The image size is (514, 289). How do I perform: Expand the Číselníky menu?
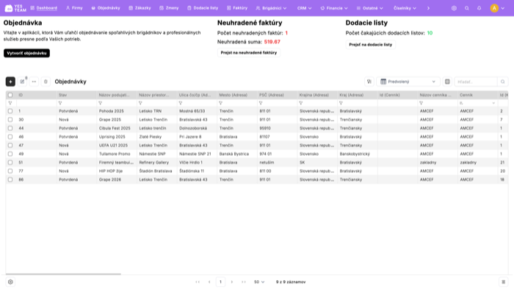click(405, 8)
